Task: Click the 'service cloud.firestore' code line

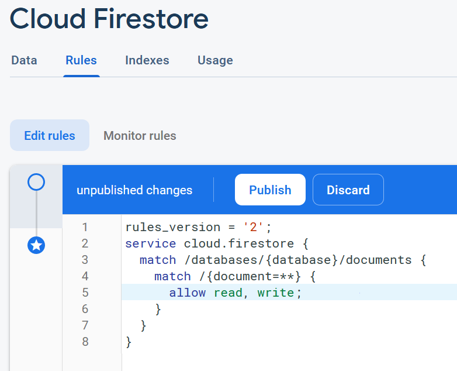Action: point(216,243)
